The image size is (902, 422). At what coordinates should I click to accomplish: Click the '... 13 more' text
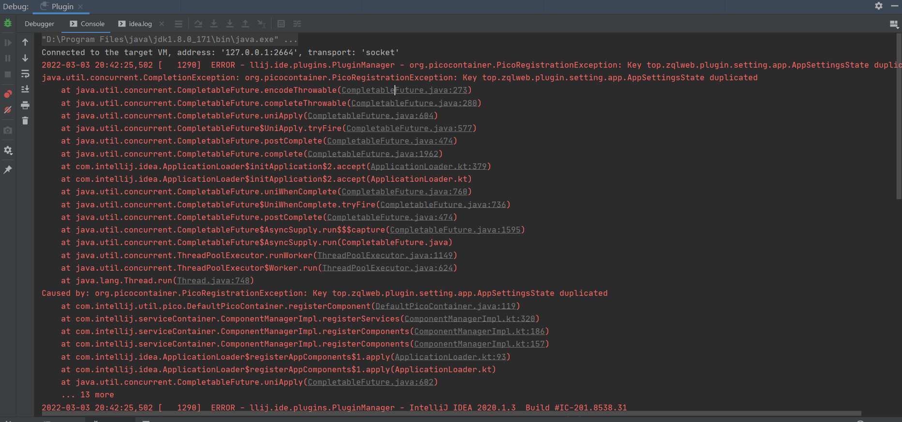click(88, 394)
